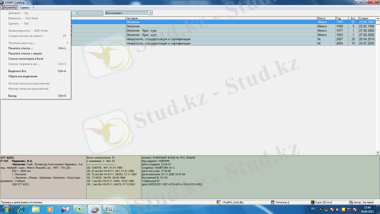Image resolution: width=380 pixels, height=214 pixels.
Task: Click creation date 28.07.2005 cell
Action: [x=367, y=43]
